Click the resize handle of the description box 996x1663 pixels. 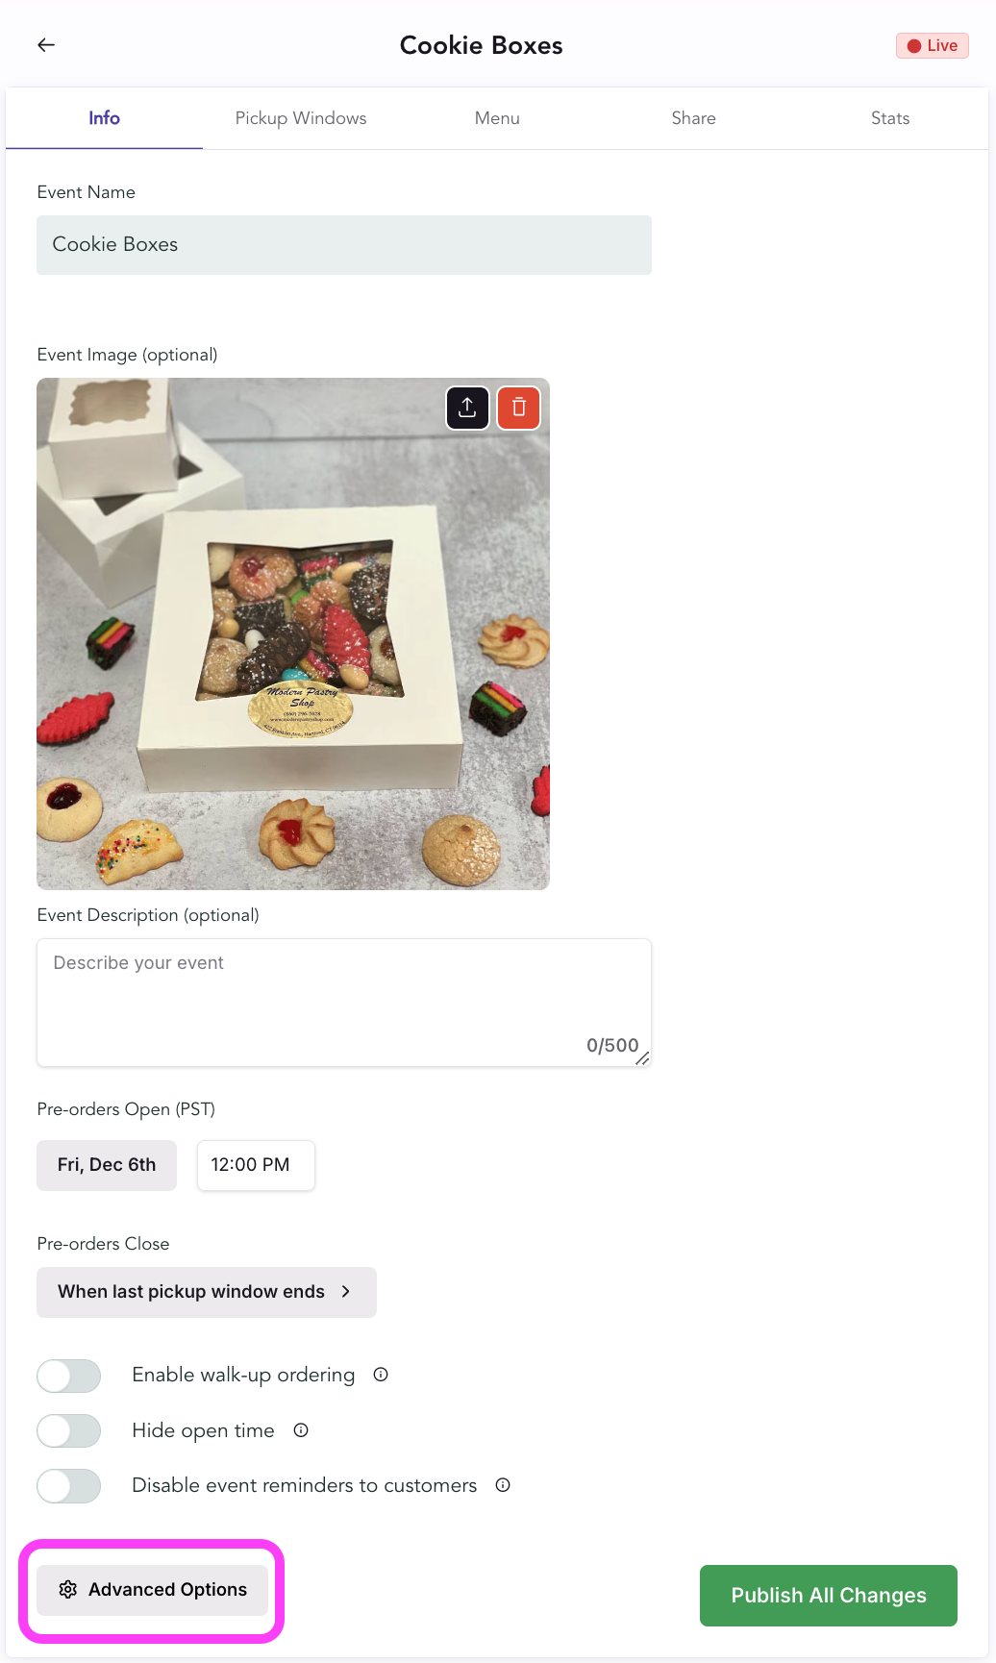642,1058
